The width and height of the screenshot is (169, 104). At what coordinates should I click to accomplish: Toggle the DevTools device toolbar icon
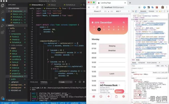(136, 11)
